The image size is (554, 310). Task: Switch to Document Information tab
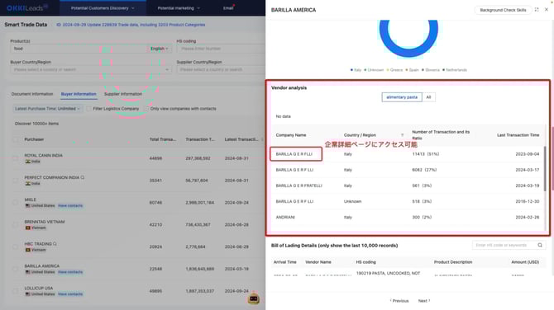(x=32, y=94)
